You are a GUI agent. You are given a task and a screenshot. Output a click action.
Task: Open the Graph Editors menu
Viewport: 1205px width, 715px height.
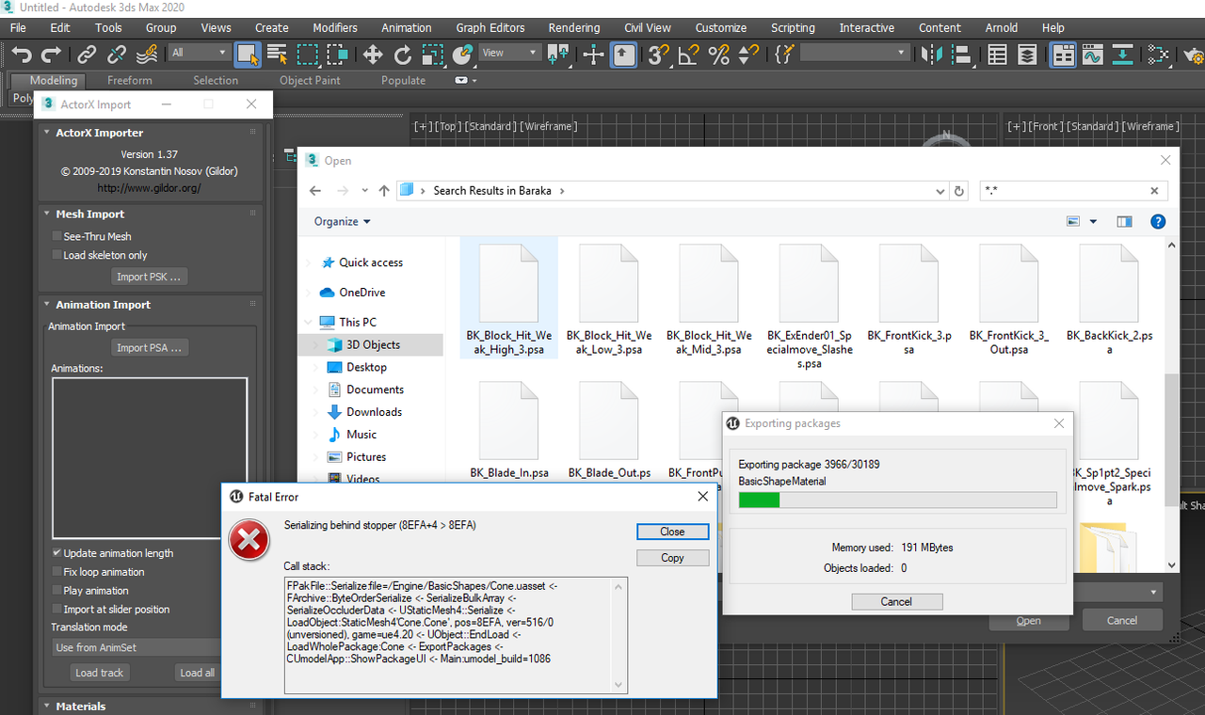(x=490, y=27)
